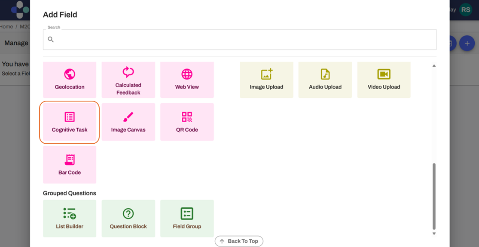Viewport: 479px width, 247px height.
Task: Choose the Question Block group
Action: click(x=128, y=219)
